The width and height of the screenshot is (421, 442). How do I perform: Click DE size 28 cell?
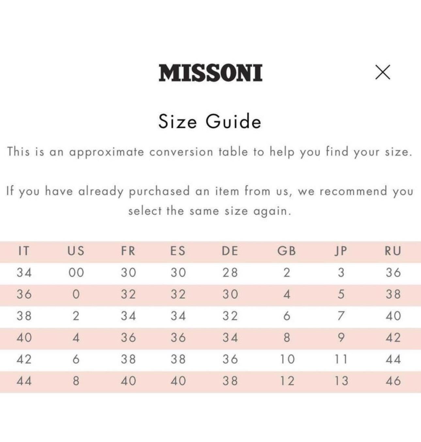tap(230, 272)
